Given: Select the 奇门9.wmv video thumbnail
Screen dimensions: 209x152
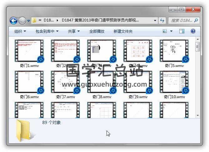Looking at the screenshot, I should click(x=138, y=82).
